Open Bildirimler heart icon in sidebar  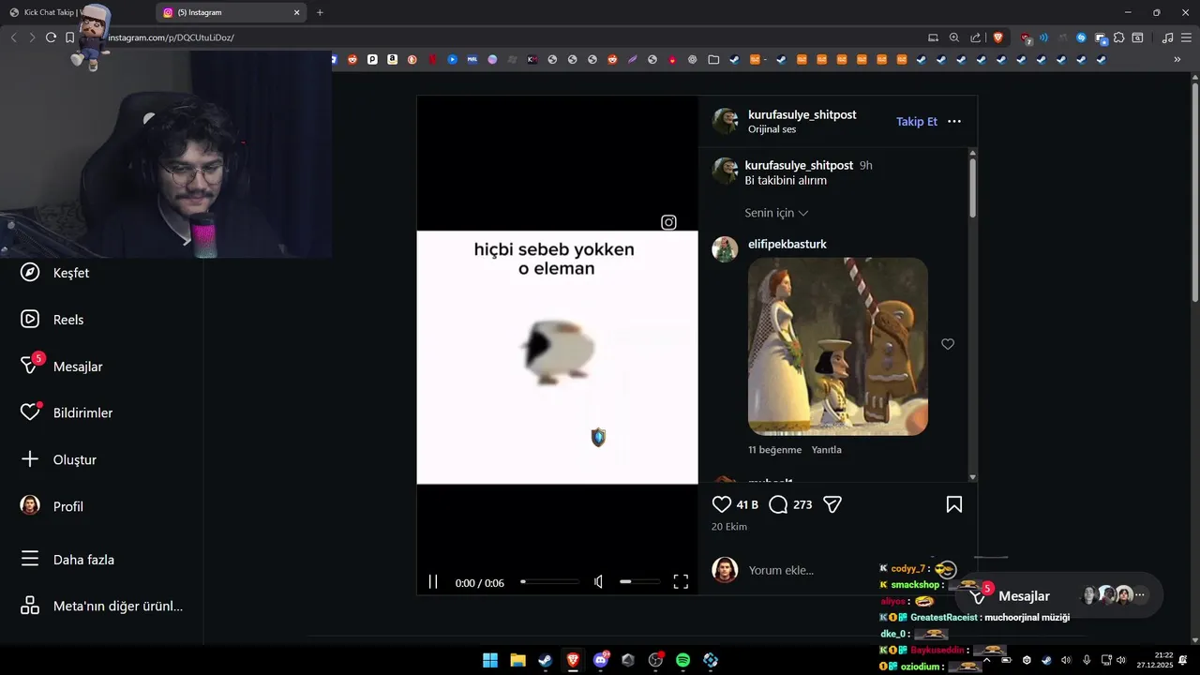pos(30,412)
